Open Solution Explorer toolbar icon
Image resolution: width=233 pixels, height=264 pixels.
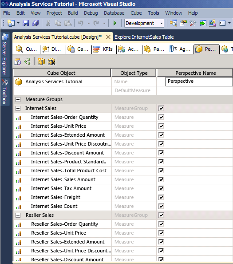pyautogui.click(x=173, y=23)
